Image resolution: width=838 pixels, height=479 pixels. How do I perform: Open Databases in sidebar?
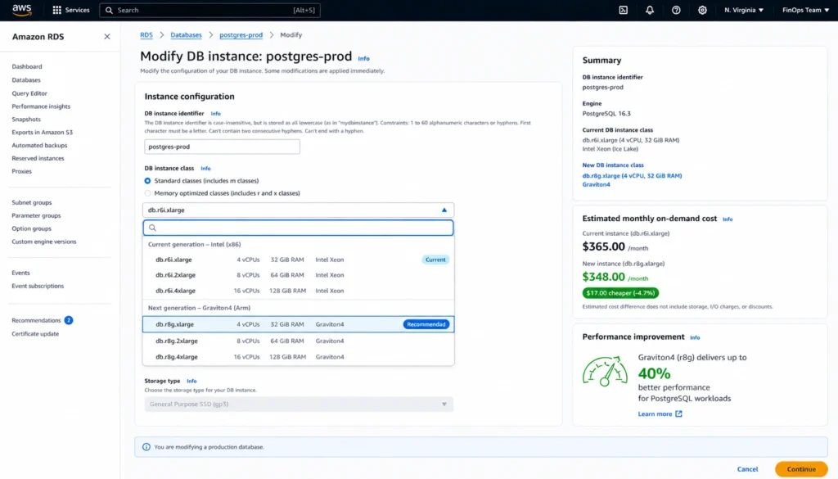pyautogui.click(x=26, y=80)
